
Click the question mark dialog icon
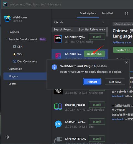coord(54,67)
